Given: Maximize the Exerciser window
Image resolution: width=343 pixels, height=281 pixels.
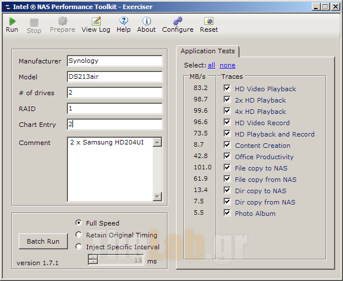Looking at the screenshot, I should point(325,7).
